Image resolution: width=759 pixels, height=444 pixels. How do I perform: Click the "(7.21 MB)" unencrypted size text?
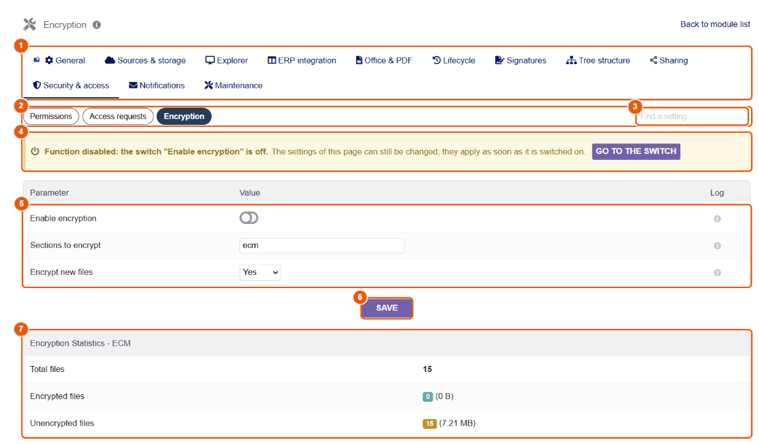pos(457,424)
